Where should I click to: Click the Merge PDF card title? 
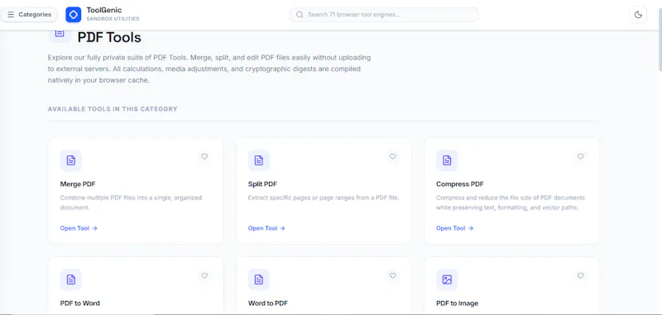(78, 184)
